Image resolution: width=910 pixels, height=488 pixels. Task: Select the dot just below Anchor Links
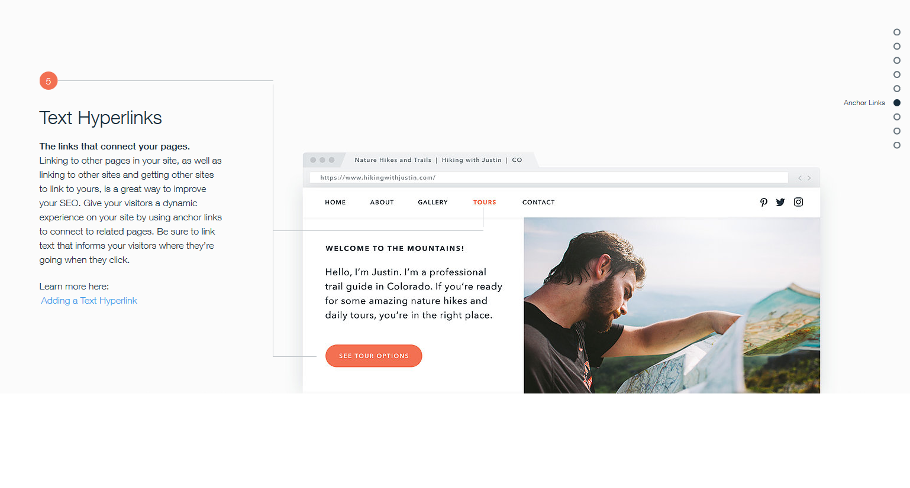click(897, 117)
